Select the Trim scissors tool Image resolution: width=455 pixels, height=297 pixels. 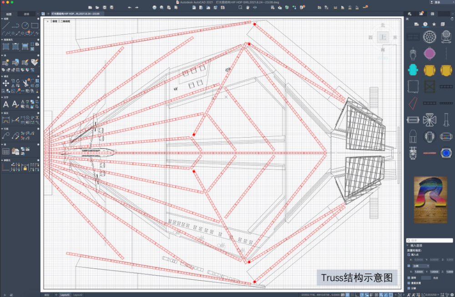25,84
